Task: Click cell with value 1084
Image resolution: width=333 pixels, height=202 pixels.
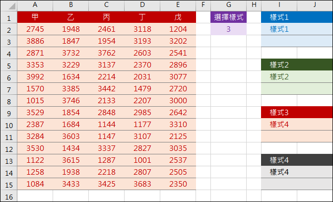Action: point(35,184)
